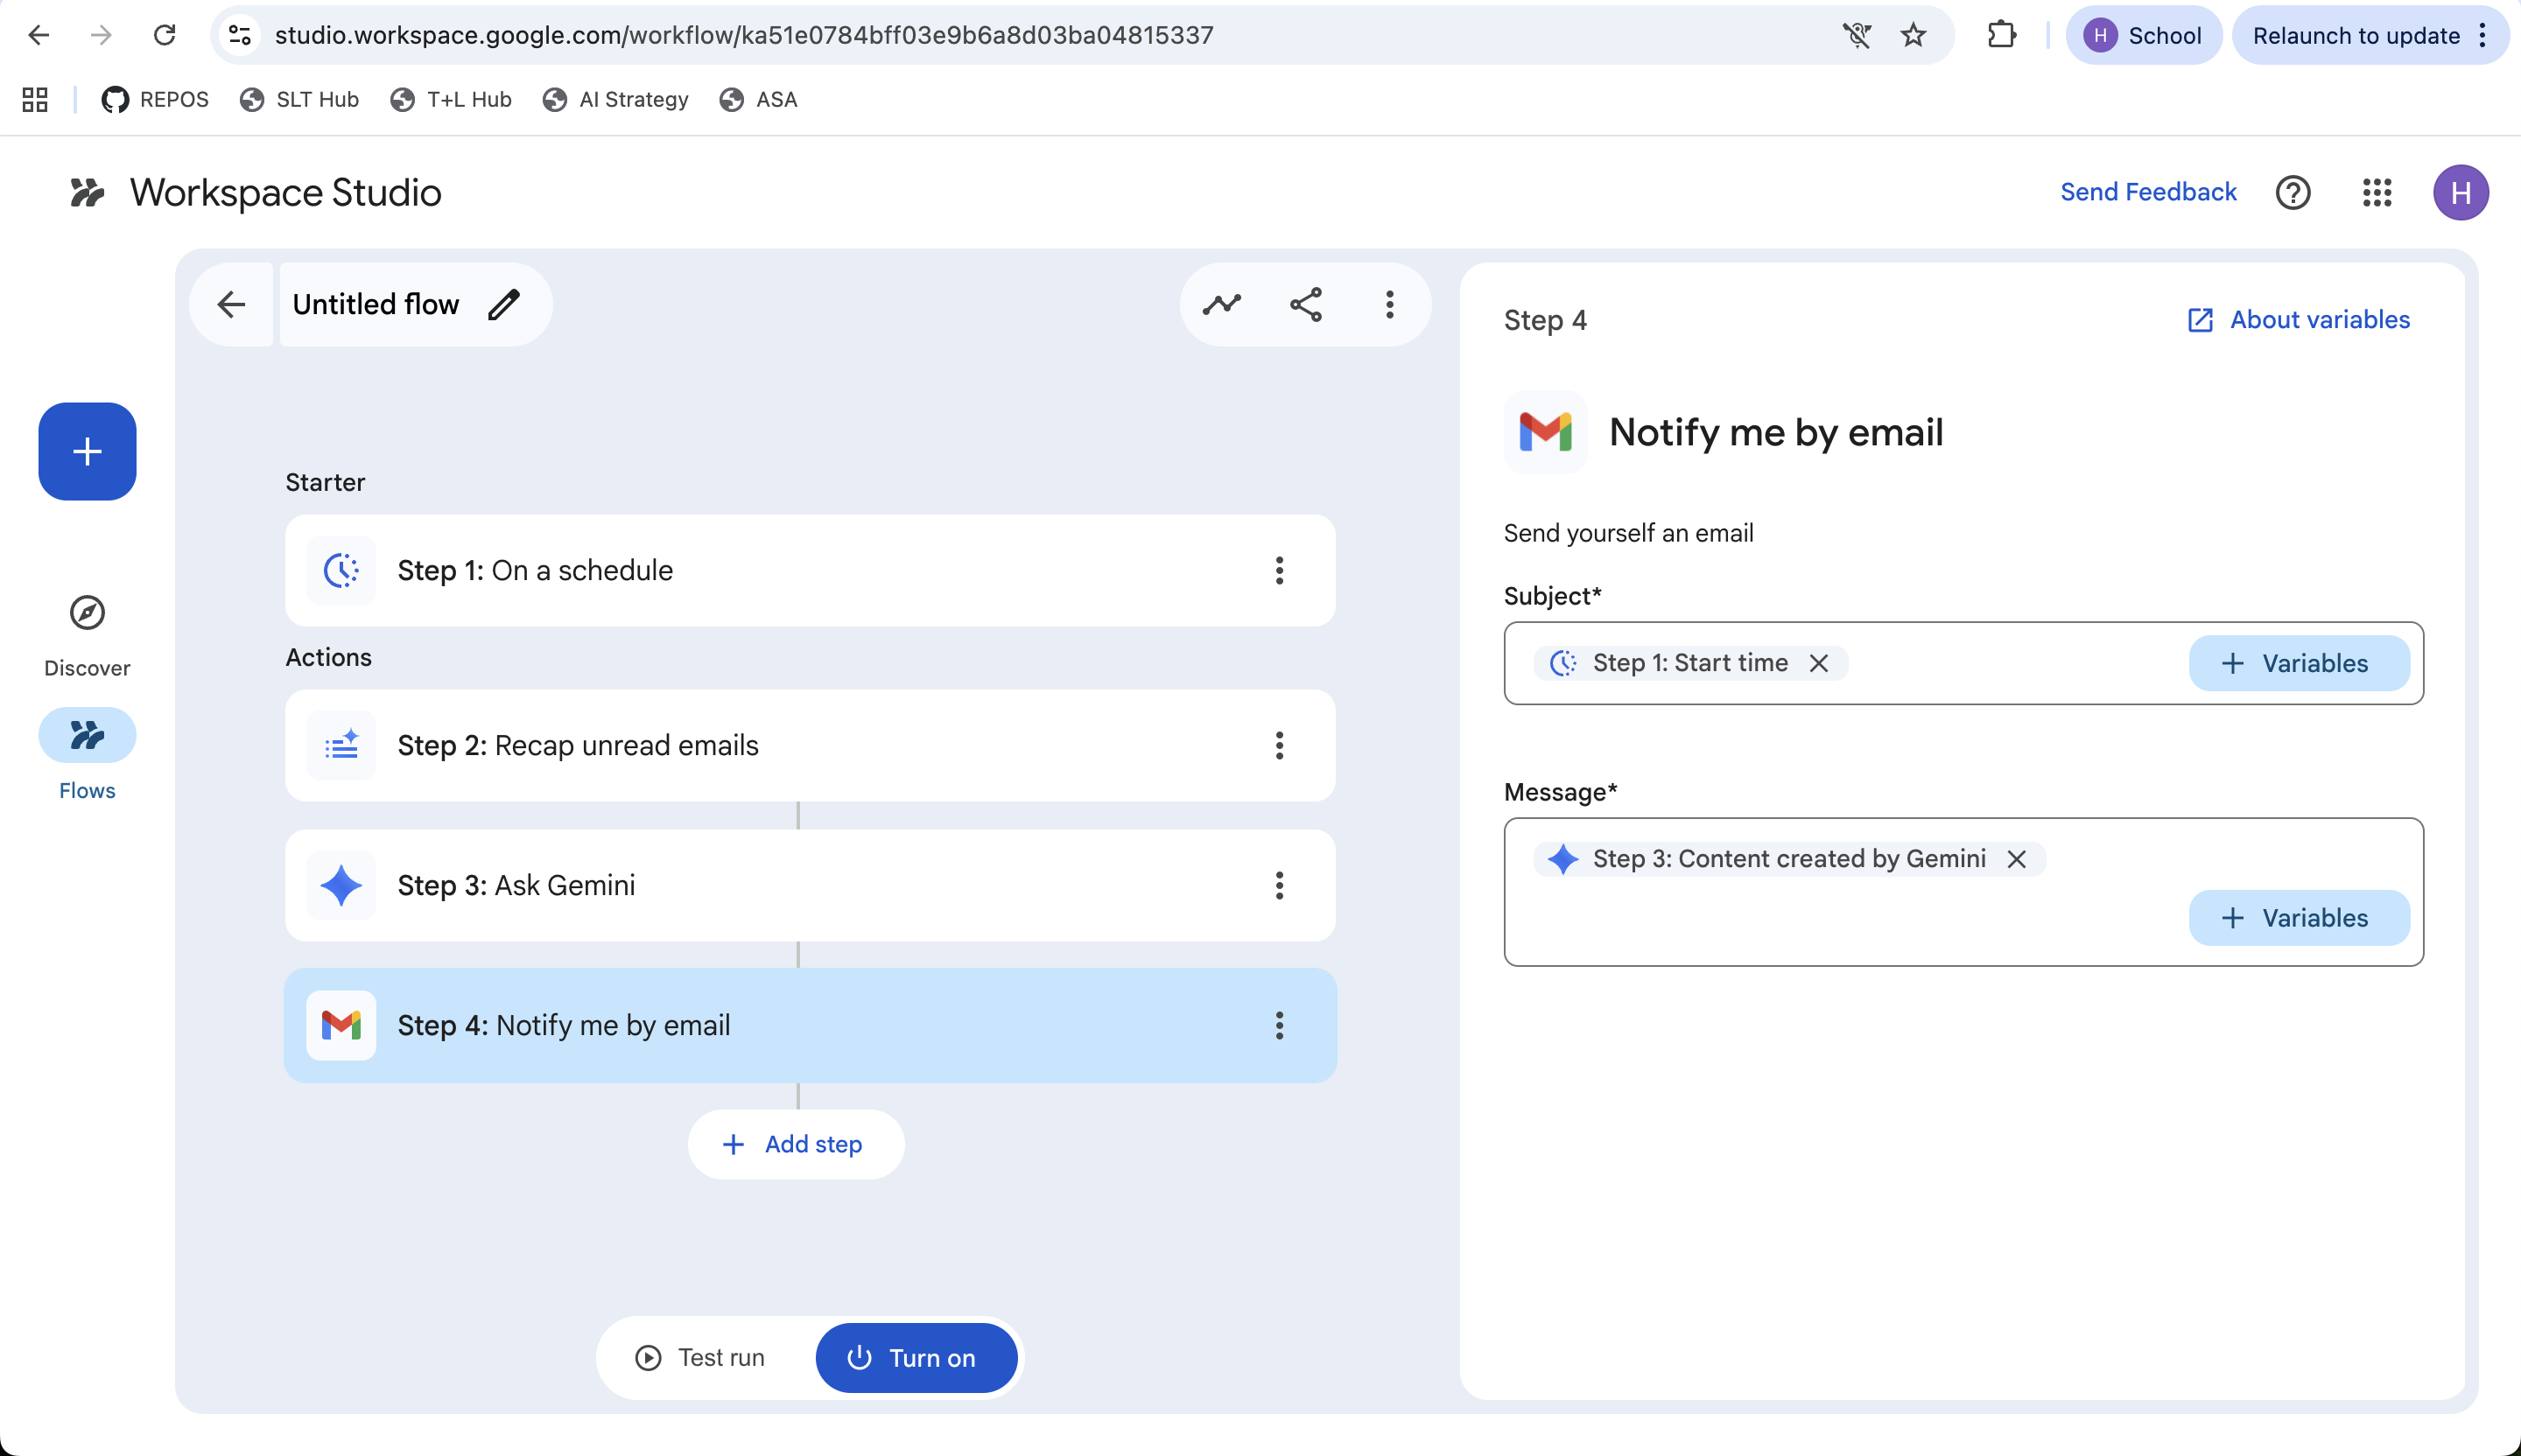Viewport: 2521px width, 1456px height.
Task: Open the Chrome menu next to Relaunch to update
Action: point(2483,36)
